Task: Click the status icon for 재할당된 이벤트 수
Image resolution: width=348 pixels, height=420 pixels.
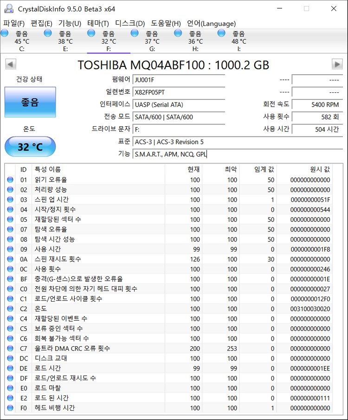Action: point(10,318)
